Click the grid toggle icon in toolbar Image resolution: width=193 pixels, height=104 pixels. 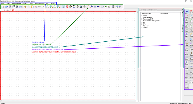coord(117,6)
